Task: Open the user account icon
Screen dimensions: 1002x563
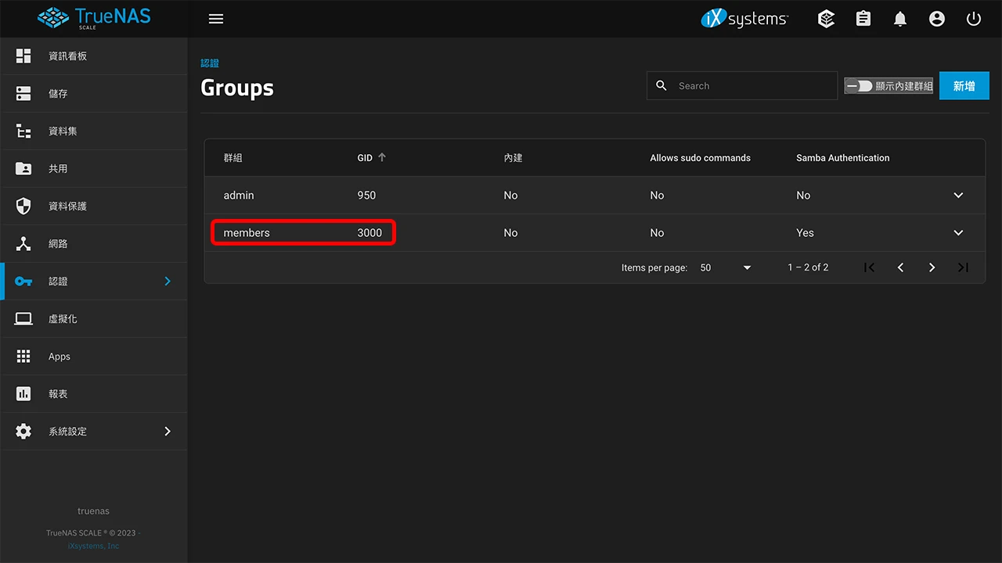Action: pyautogui.click(x=937, y=19)
